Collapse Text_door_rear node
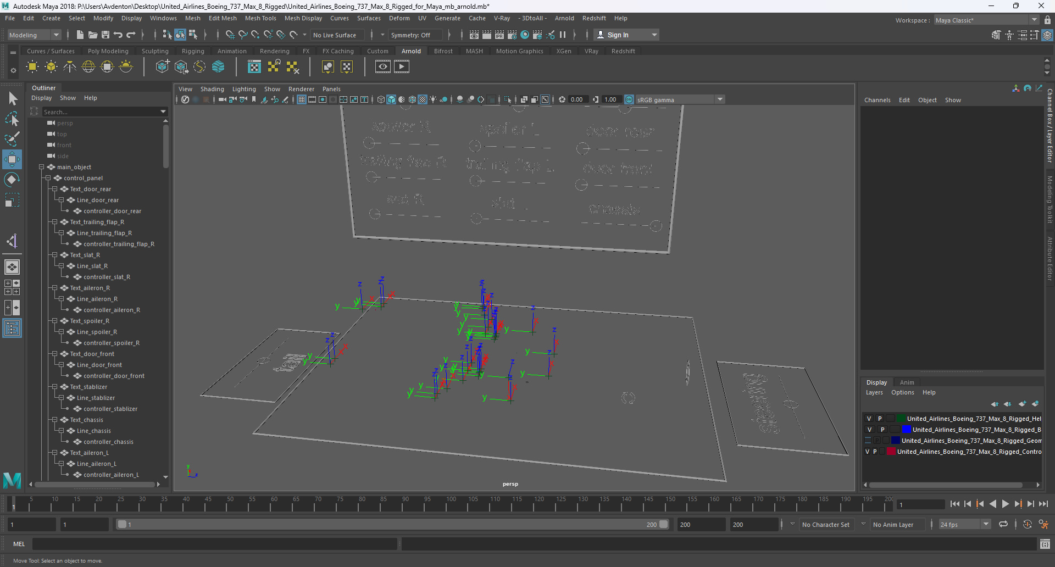This screenshot has width=1055, height=567. click(x=54, y=189)
